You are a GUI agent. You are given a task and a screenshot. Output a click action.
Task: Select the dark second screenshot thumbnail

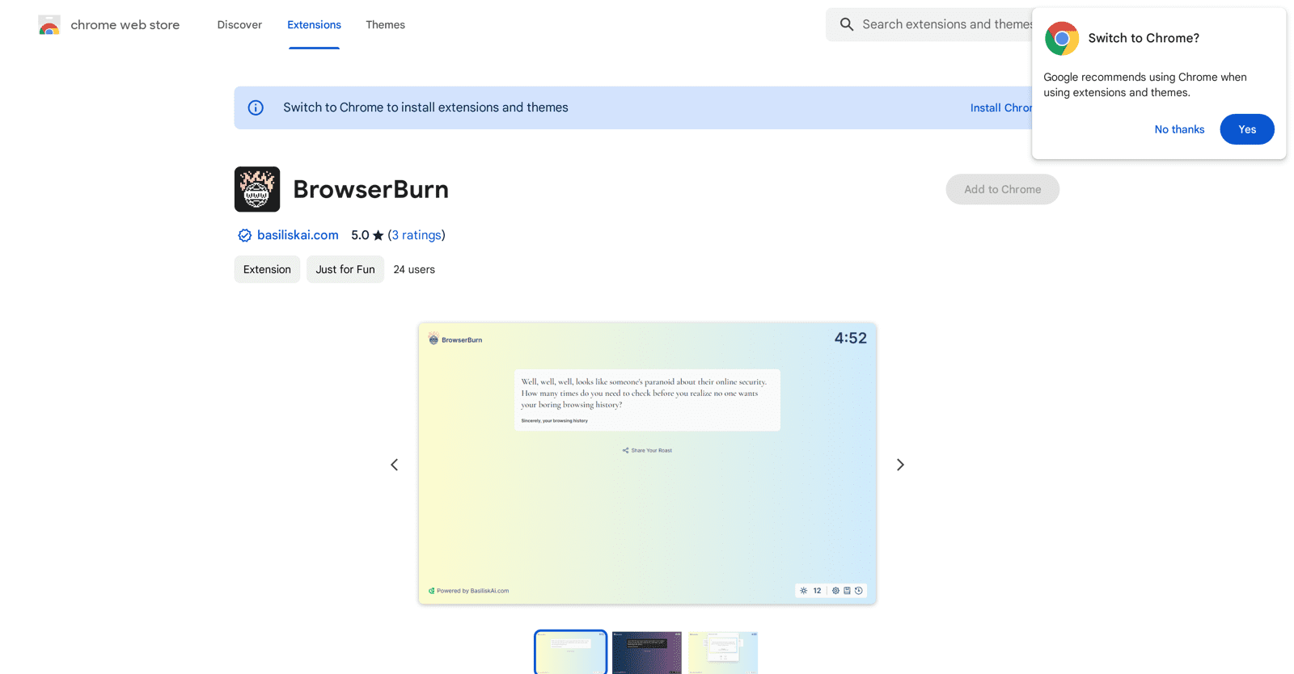[647, 652]
